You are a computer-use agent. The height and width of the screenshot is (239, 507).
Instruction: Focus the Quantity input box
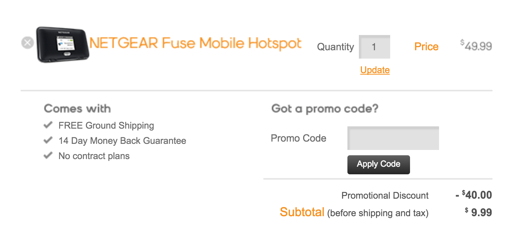point(374,47)
